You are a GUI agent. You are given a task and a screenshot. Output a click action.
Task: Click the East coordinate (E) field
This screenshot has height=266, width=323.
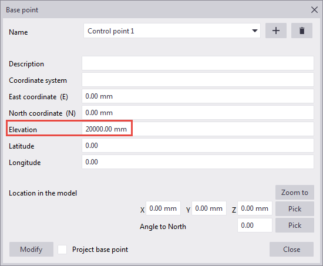(198, 96)
